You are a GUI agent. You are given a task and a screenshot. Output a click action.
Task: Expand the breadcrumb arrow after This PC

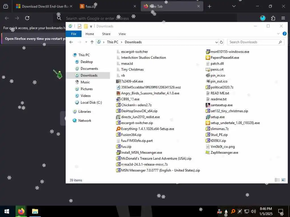[121, 42]
